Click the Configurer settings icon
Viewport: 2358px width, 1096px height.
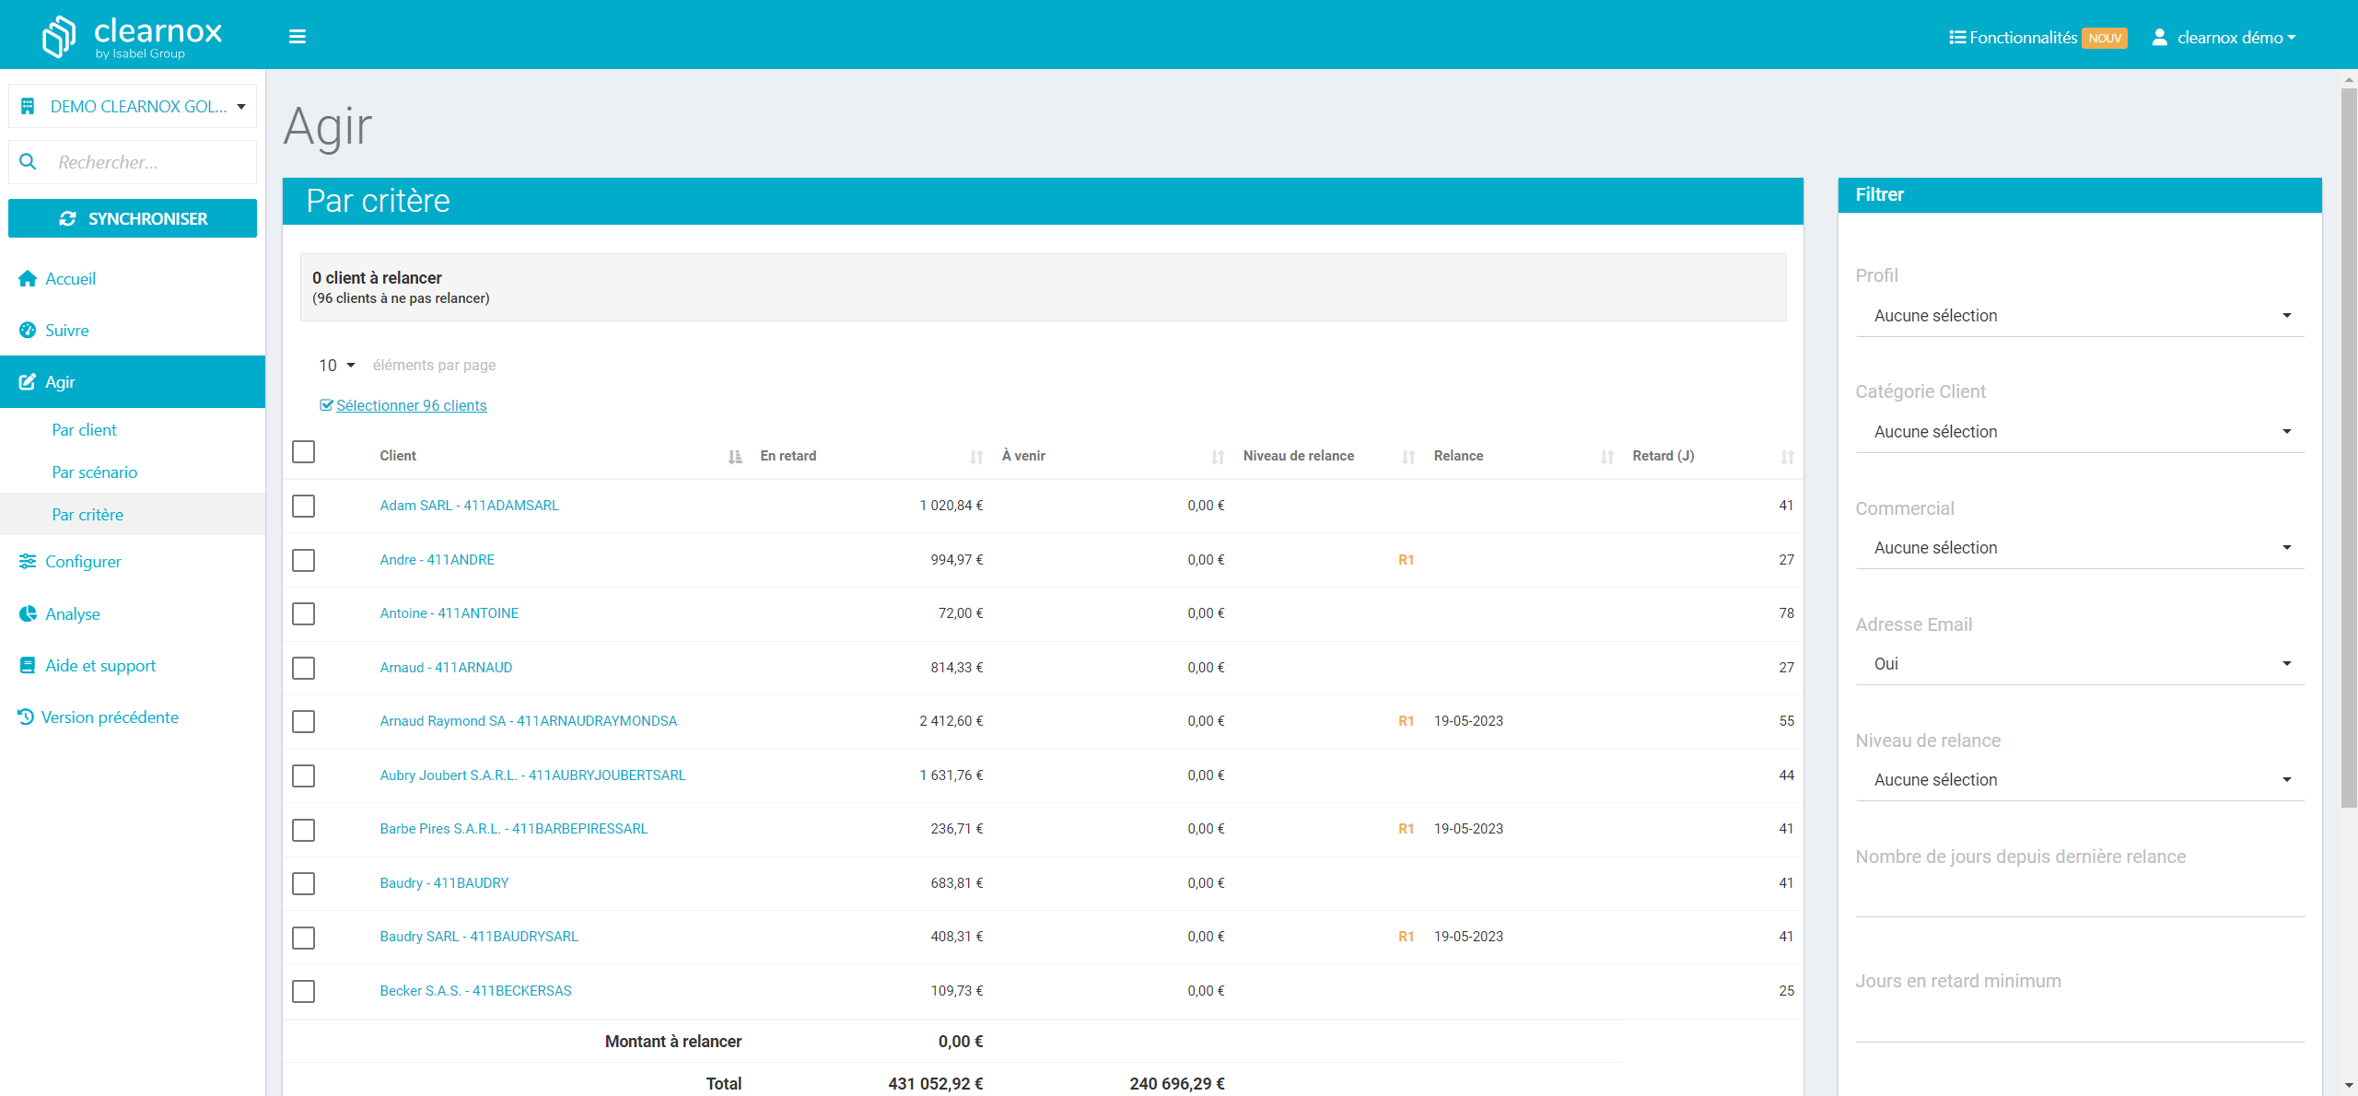(28, 561)
